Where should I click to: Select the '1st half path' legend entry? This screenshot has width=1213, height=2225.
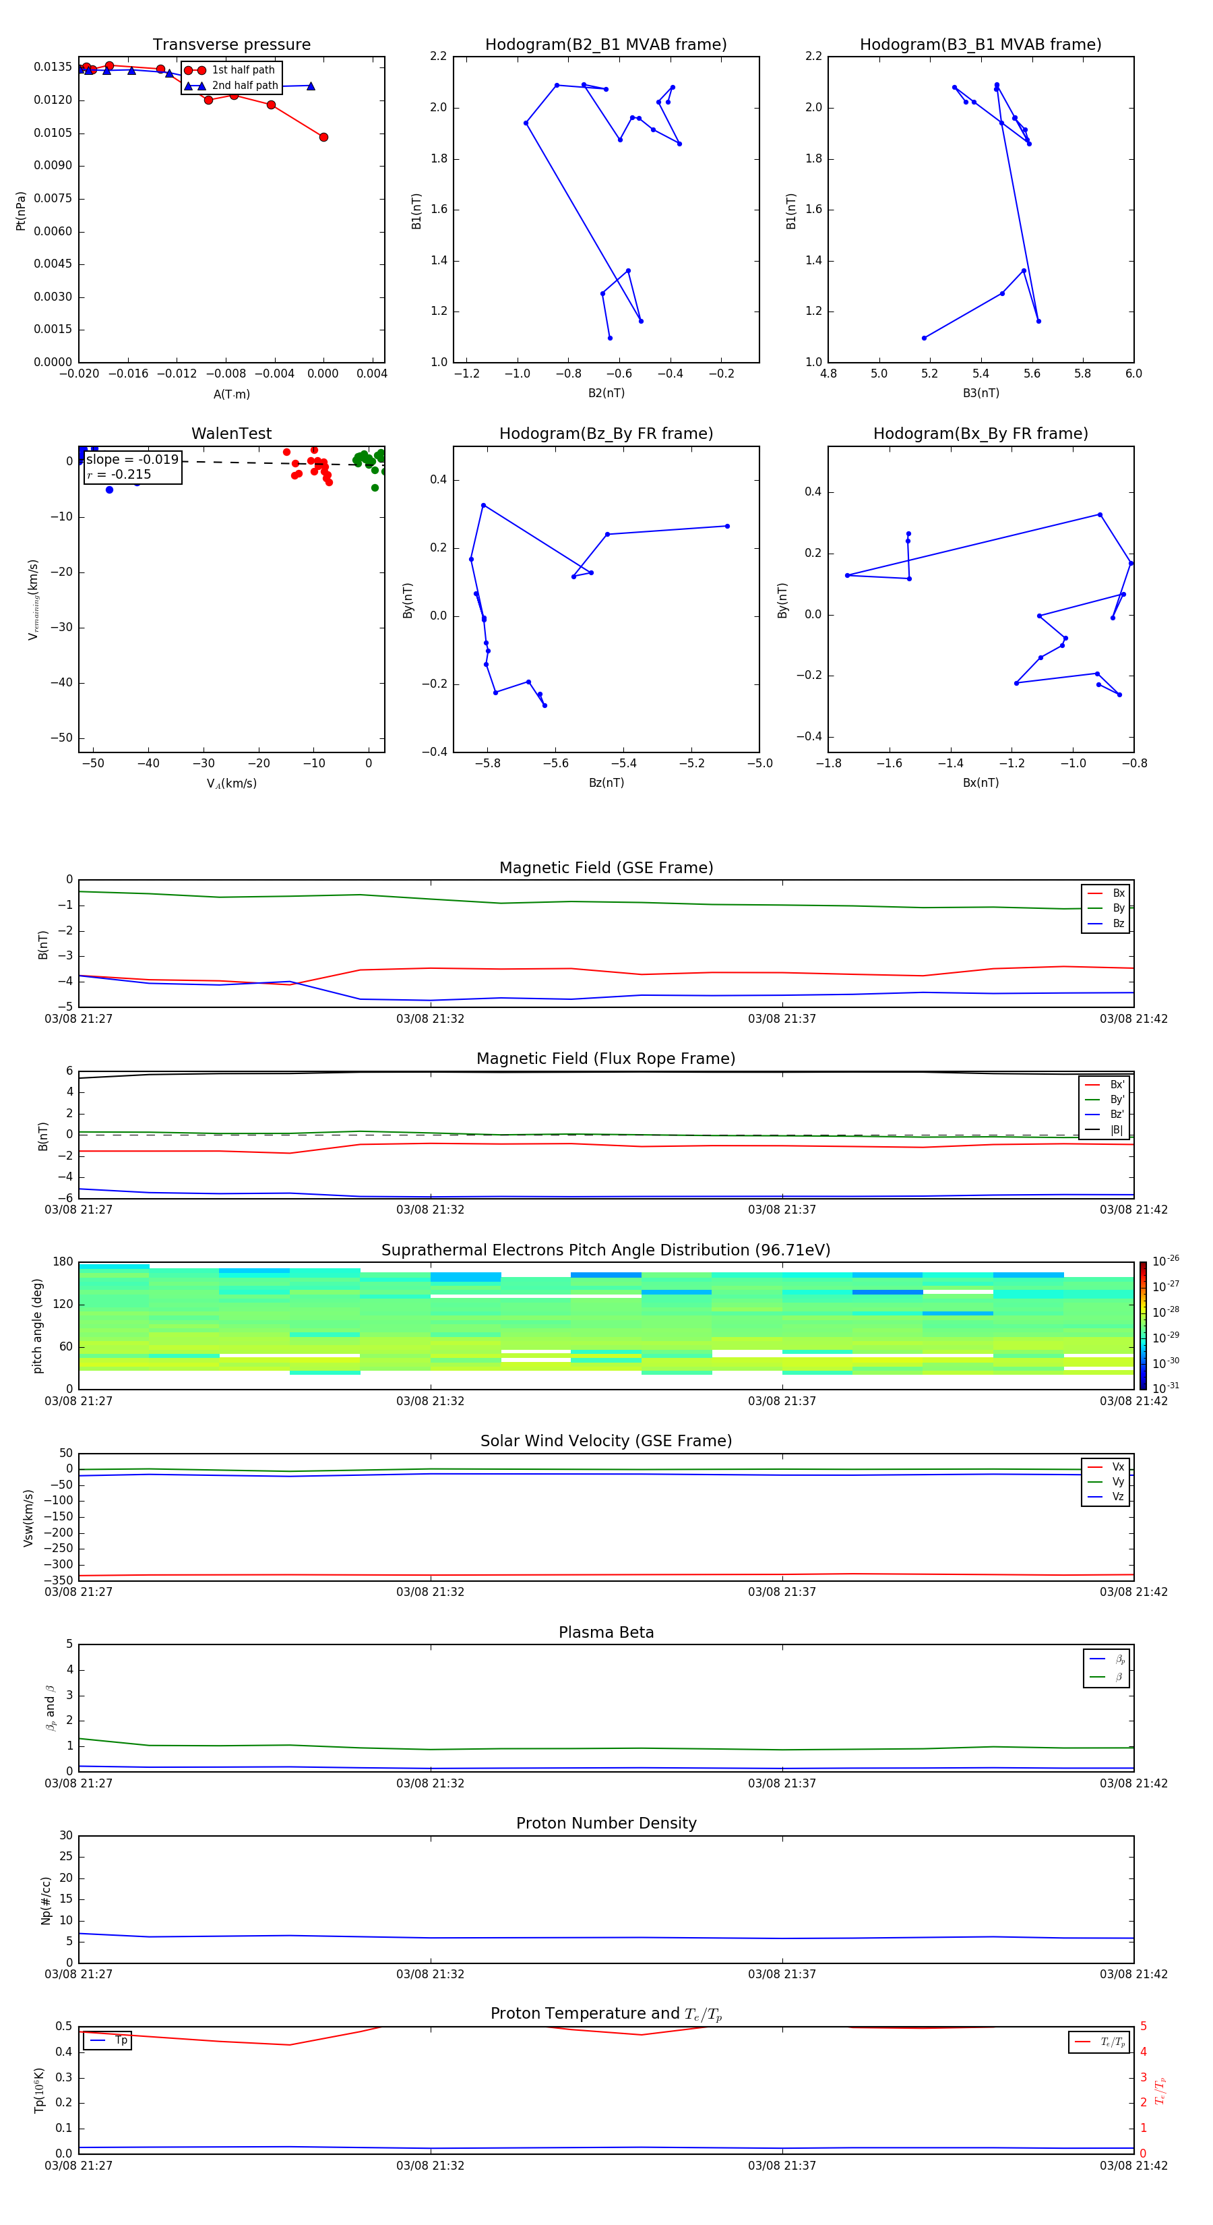[x=231, y=70]
